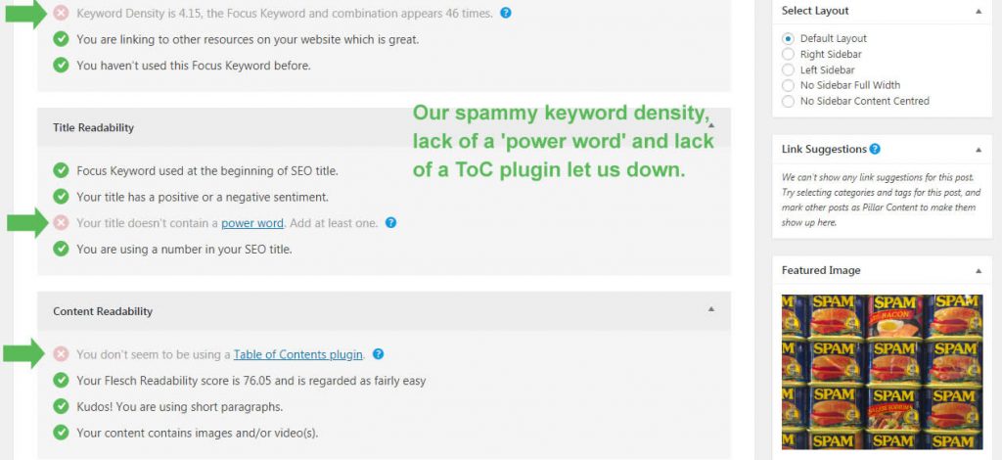This screenshot has width=1002, height=460.
Task: Click help icon beside Keyword Density message
Action: pos(506,13)
